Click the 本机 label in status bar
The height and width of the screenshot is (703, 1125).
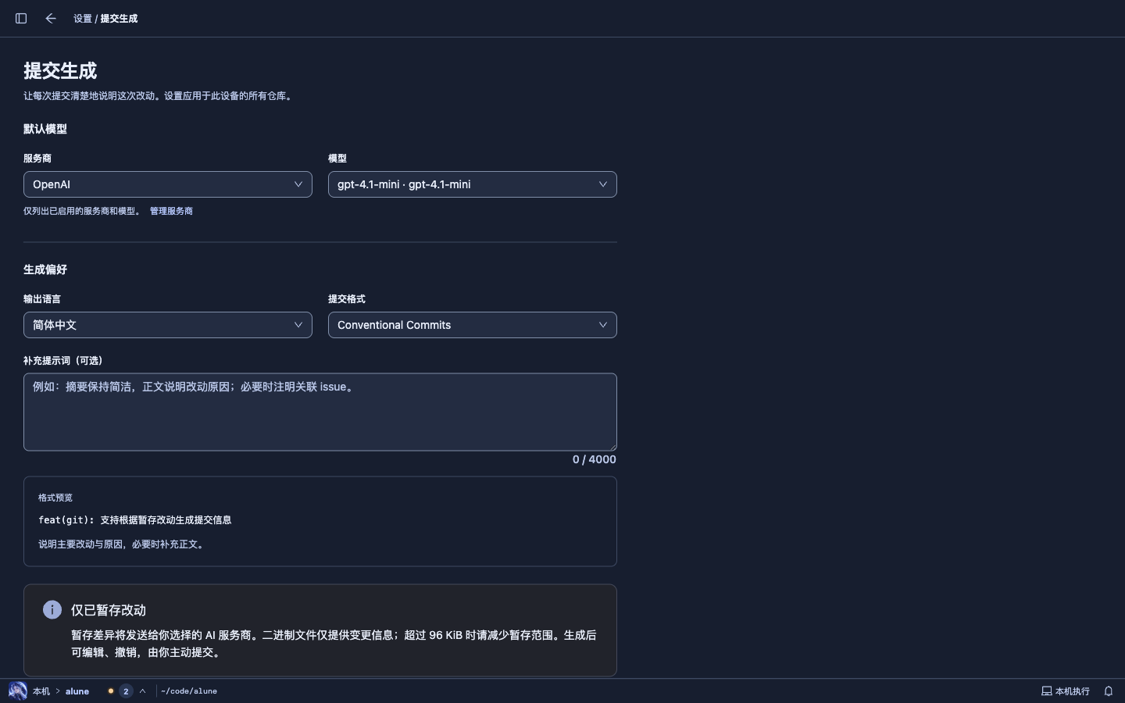pos(41,691)
